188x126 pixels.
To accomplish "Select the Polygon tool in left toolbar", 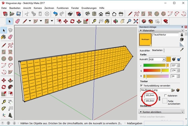I will [x=11, y=59].
